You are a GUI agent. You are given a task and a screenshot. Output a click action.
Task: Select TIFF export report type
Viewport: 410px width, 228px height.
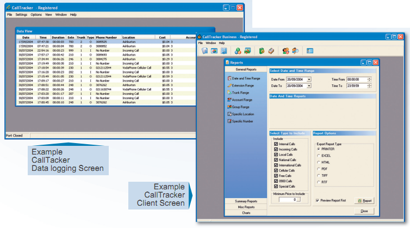tap(319, 175)
